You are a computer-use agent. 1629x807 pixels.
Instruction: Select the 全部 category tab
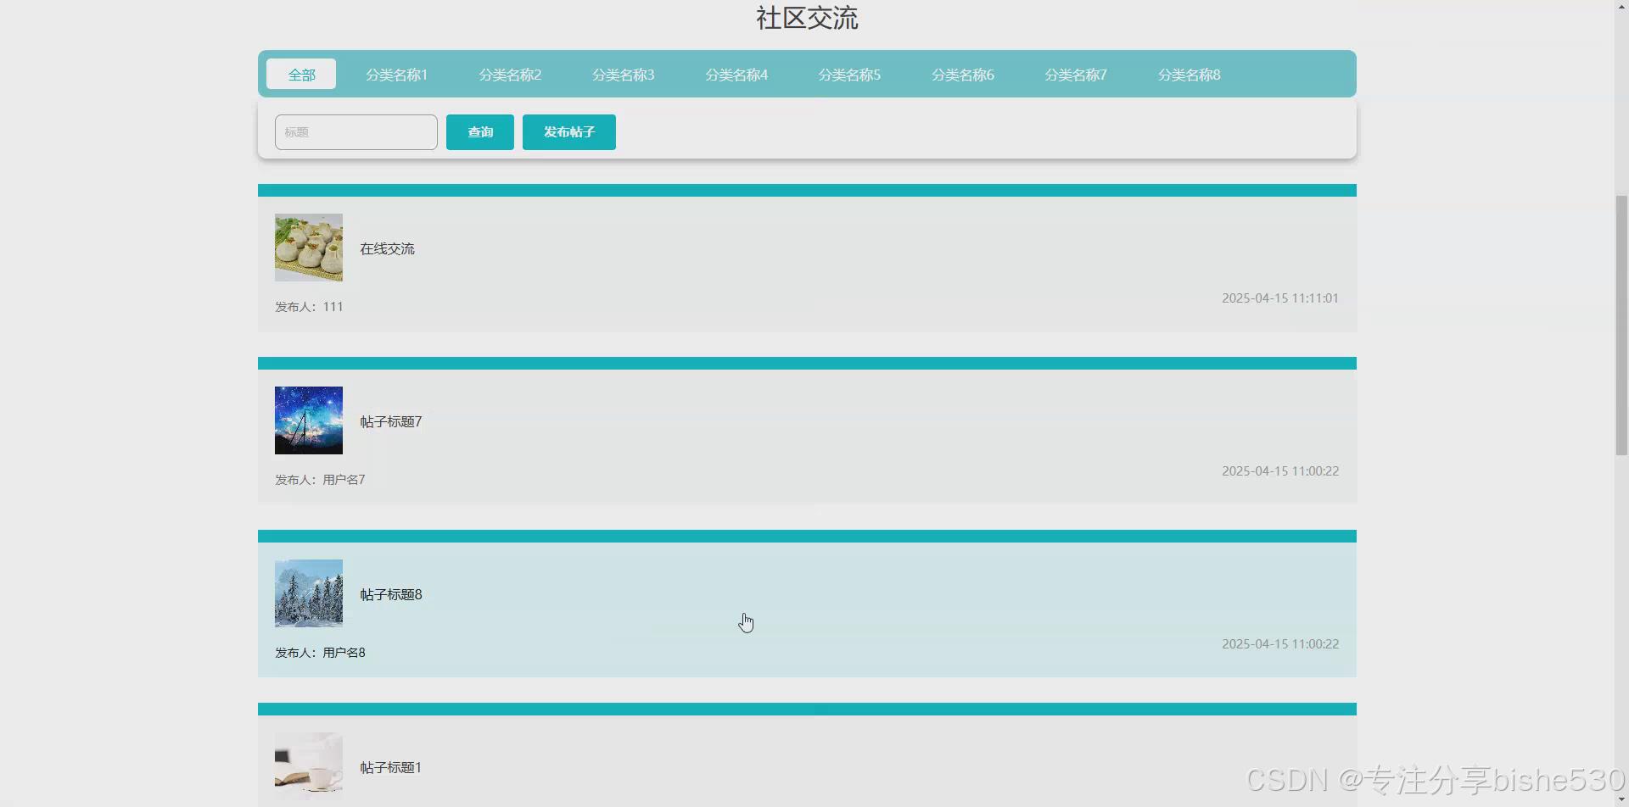pyautogui.click(x=301, y=75)
